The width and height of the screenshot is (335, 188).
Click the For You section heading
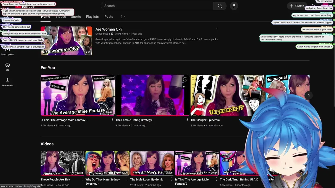48,68
